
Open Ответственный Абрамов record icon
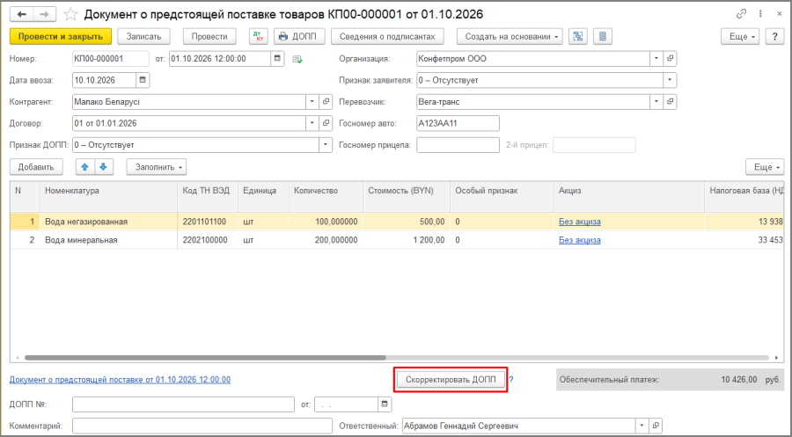tap(656, 426)
